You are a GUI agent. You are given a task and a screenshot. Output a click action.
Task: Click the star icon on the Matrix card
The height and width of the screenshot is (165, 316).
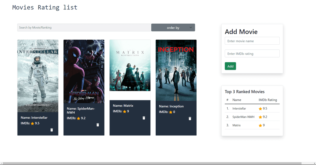[125, 112]
